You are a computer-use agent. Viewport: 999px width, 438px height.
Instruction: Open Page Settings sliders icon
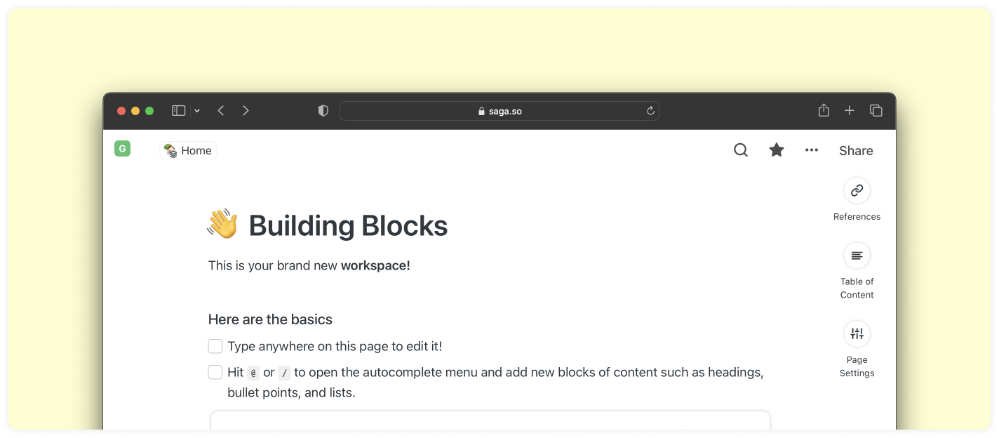[857, 334]
